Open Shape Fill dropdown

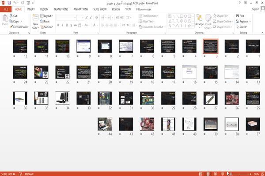pos(220,16)
